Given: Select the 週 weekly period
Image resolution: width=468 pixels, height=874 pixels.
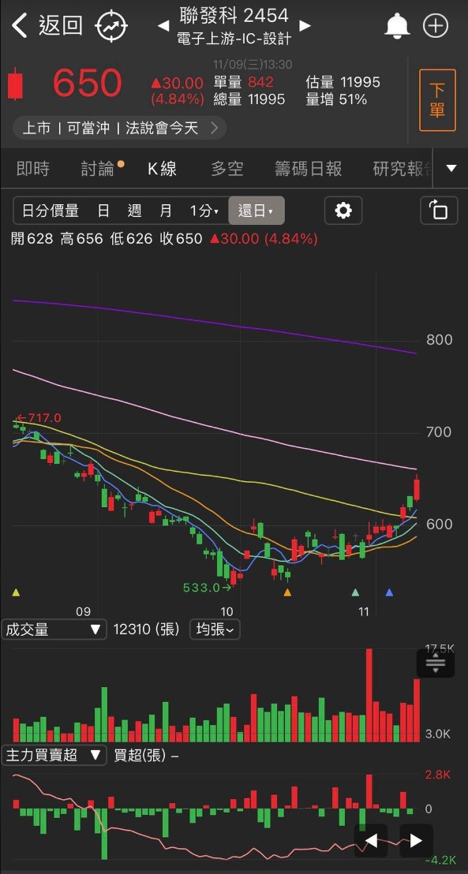Looking at the screenshot, I should [134, 211].
